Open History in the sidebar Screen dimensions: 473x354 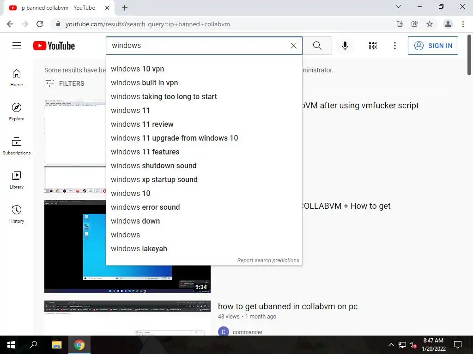click(x=17, y=214)
